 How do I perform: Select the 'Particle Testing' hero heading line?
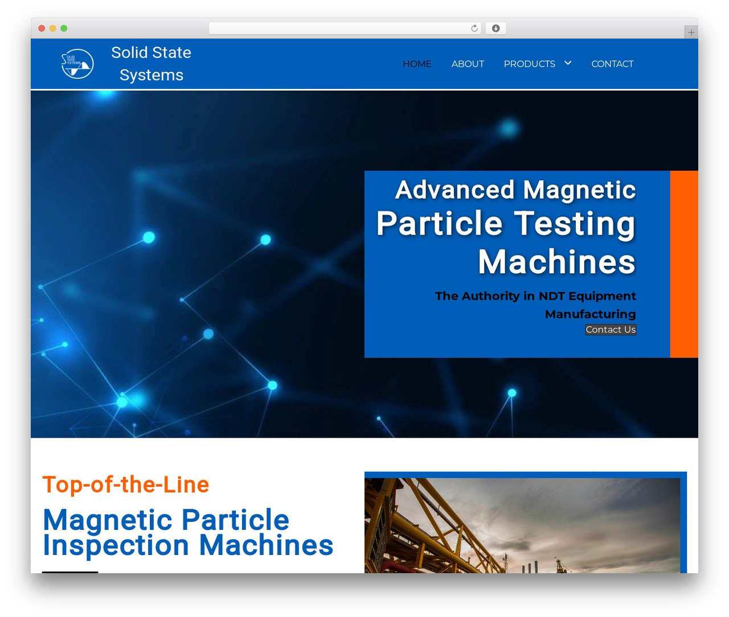[x=506, y=223]
